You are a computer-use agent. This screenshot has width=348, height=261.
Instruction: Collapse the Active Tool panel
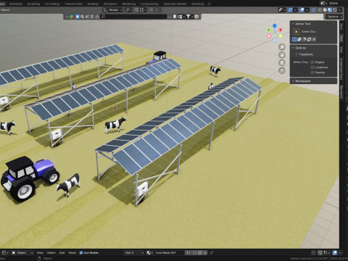293,24
